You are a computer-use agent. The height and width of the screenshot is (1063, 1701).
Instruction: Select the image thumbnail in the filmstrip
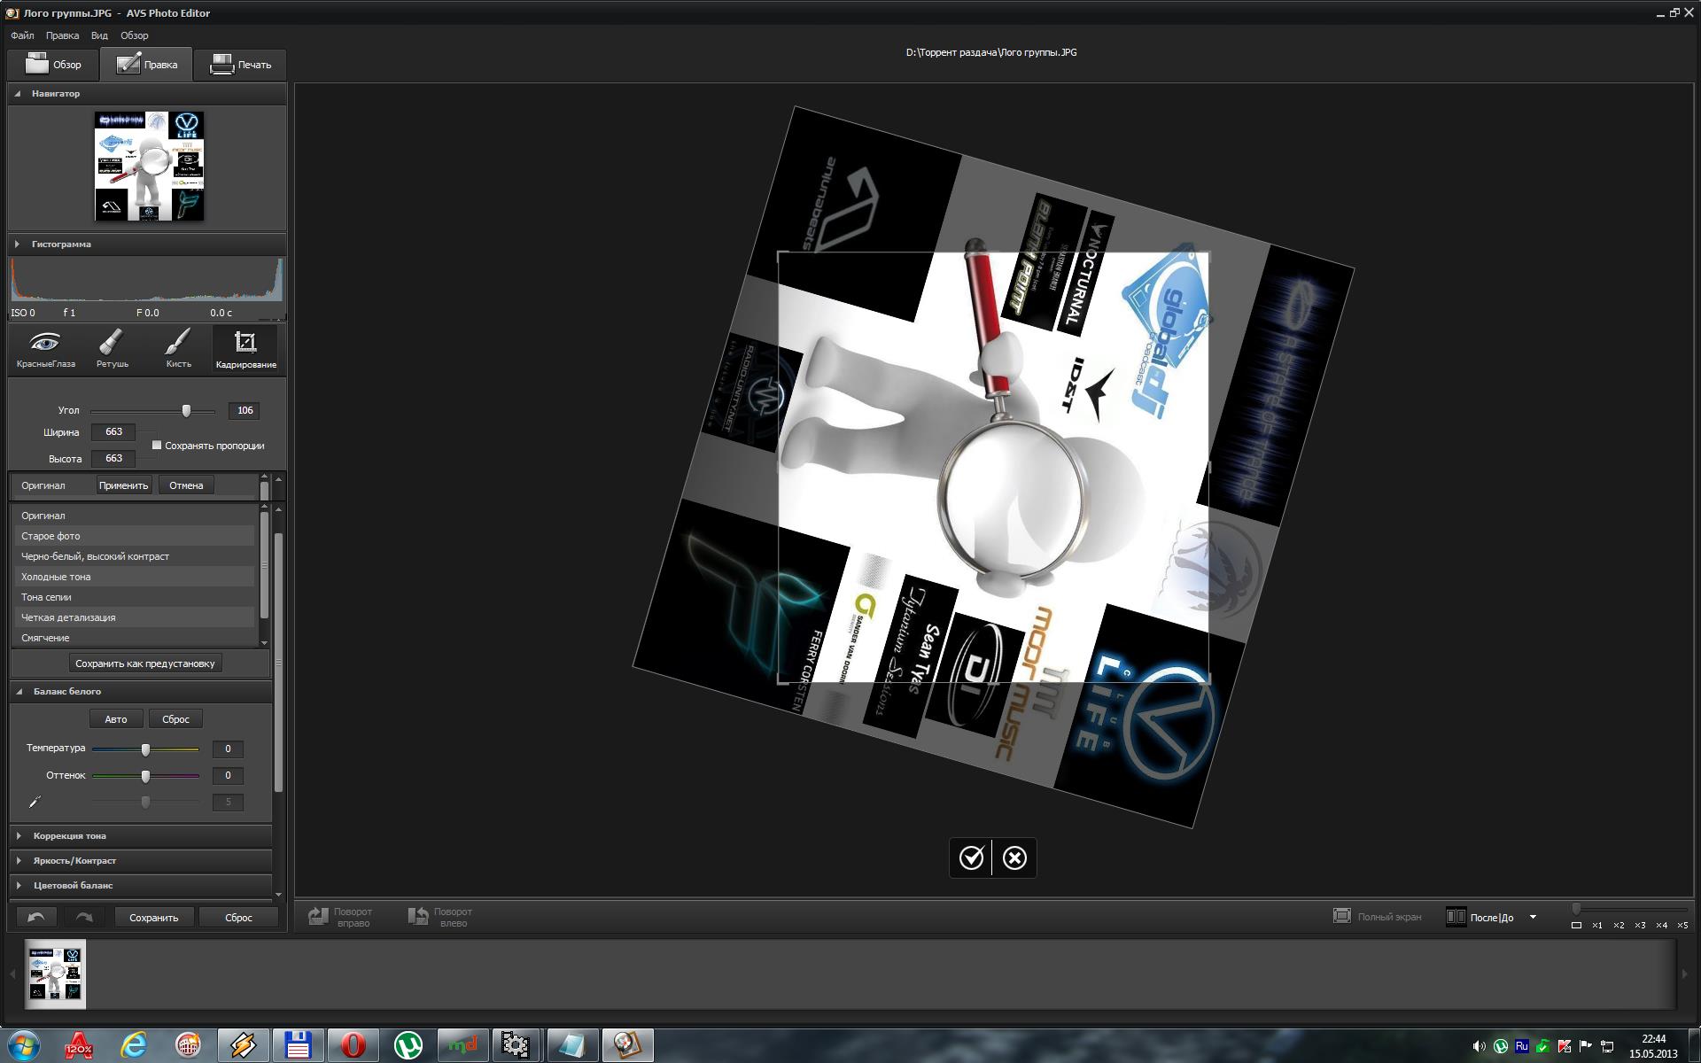click(55, 974)
